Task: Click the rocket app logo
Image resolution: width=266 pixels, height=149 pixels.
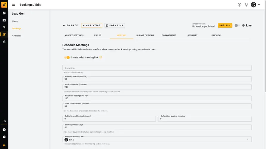Action: [4, 5]
